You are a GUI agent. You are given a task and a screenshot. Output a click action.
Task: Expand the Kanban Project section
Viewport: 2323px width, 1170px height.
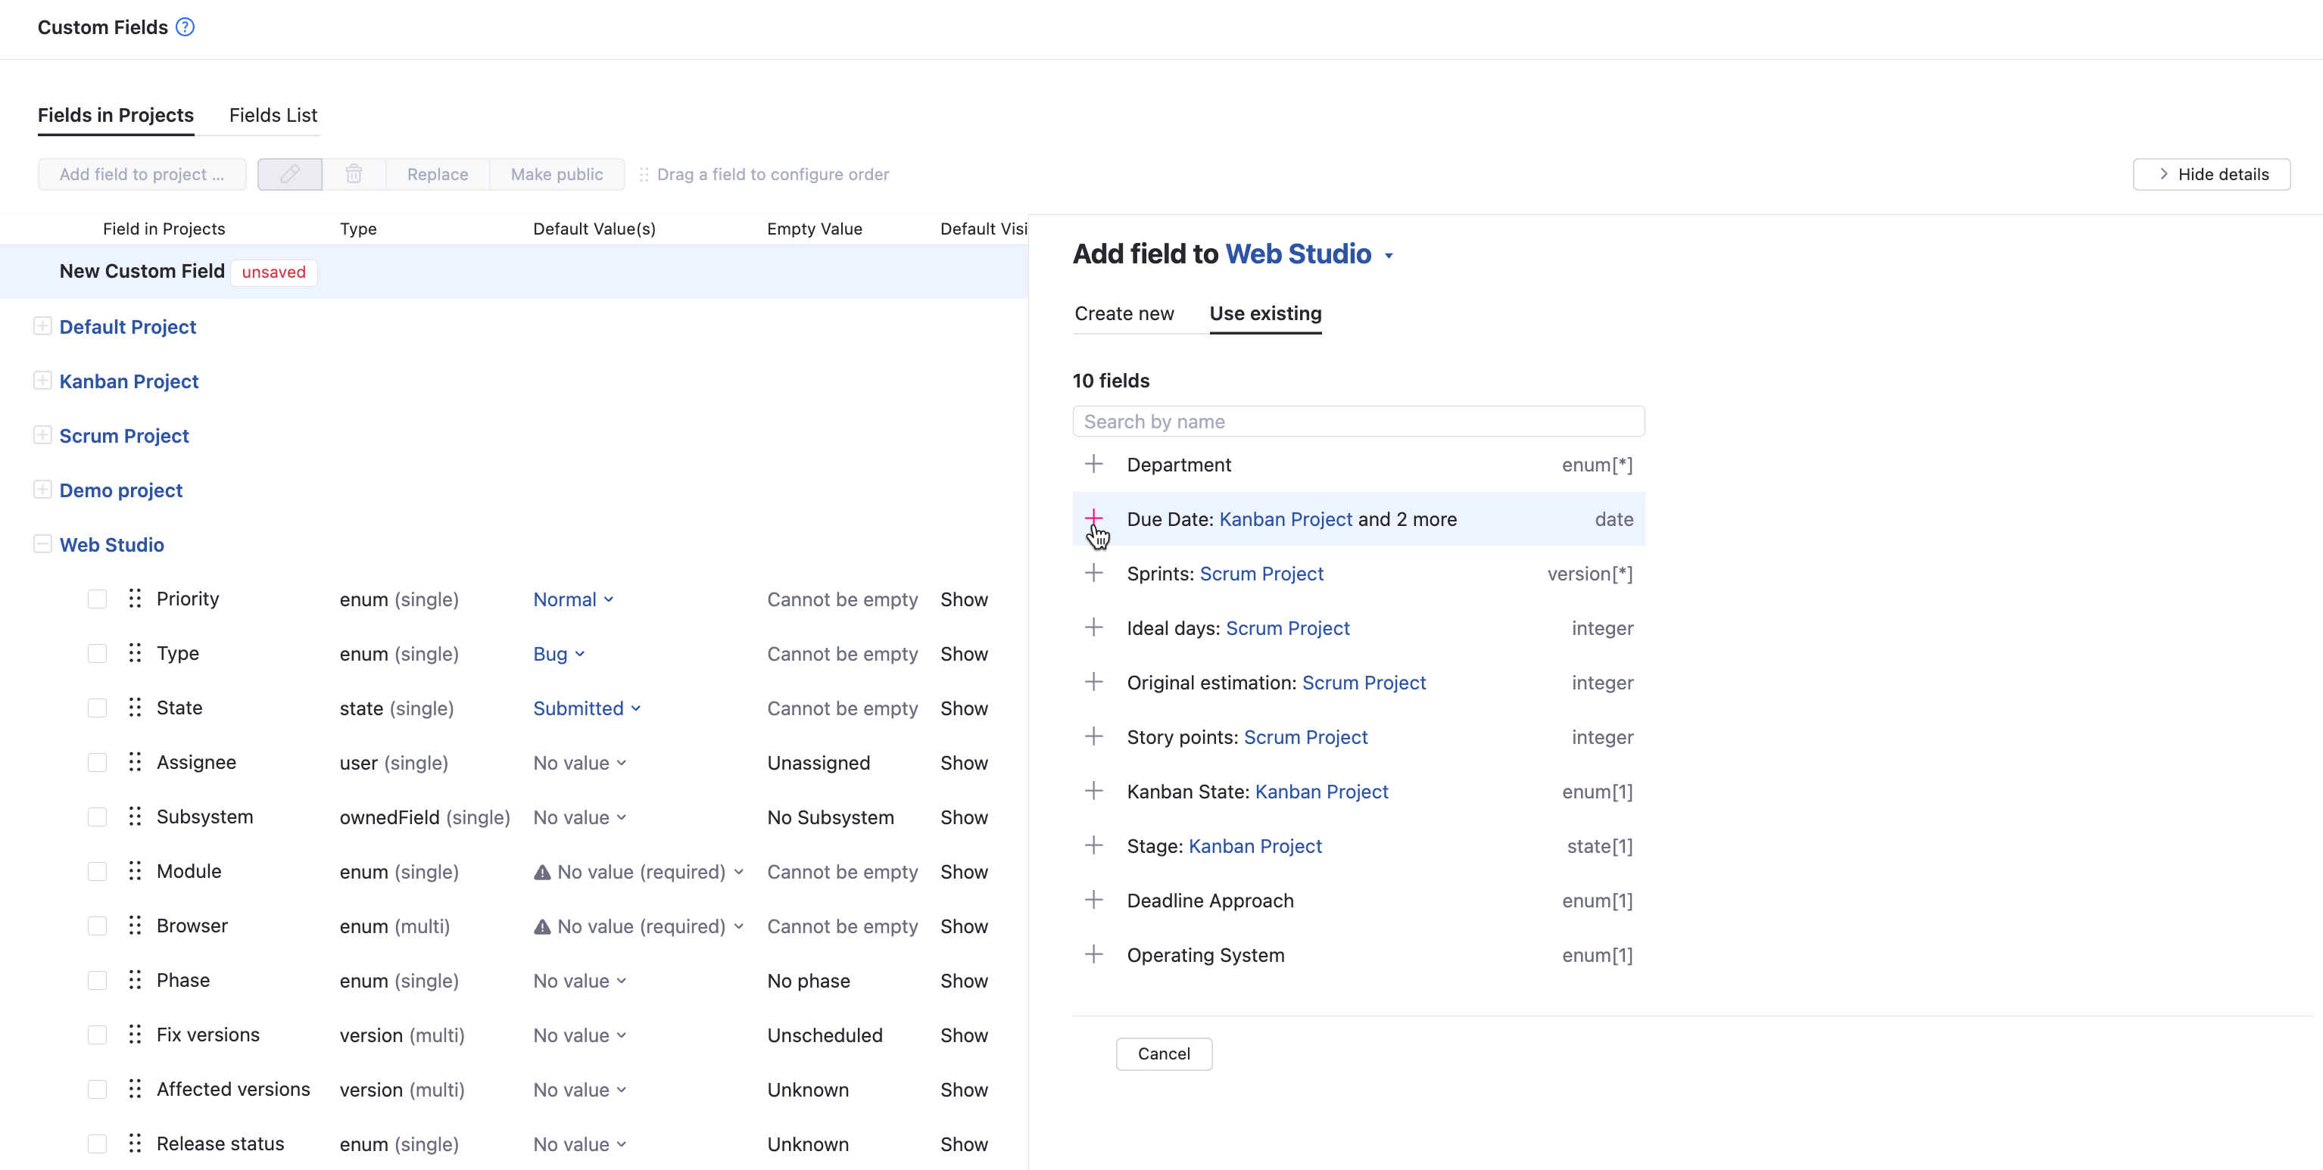pyautogui.click(x=42, y=381)
